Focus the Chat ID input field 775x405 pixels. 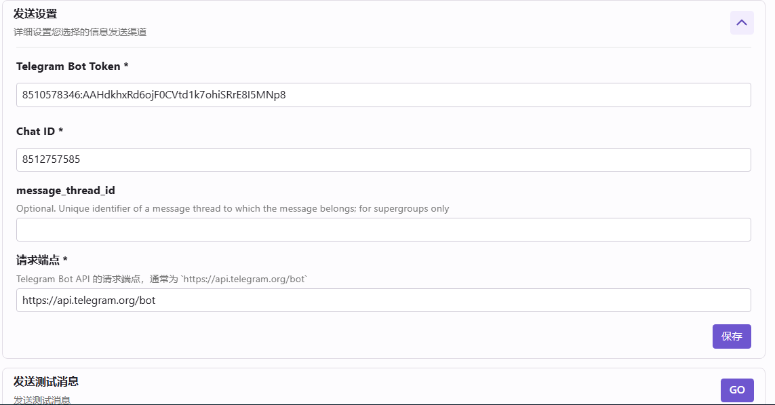383,160
